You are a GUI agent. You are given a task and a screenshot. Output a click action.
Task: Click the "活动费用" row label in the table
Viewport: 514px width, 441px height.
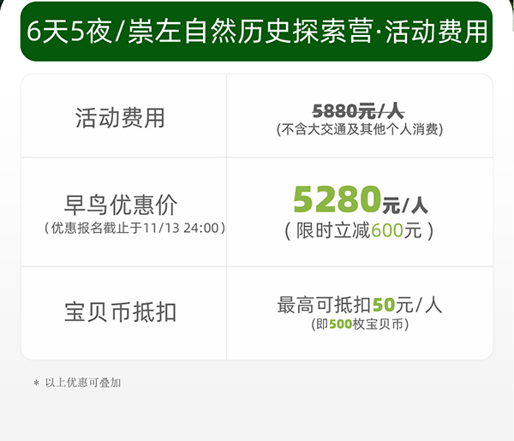tap(120, 118)
